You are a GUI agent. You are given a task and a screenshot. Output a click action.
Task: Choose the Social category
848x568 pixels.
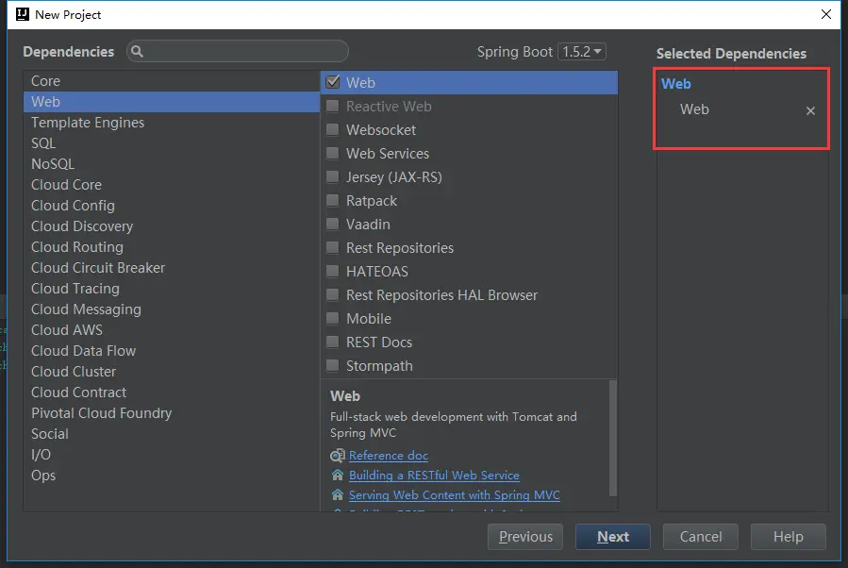172,434
